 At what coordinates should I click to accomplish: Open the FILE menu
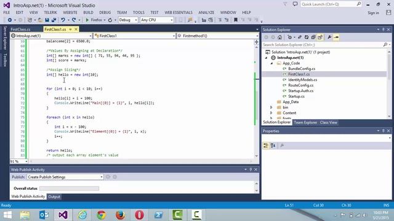tap(7, 12)
